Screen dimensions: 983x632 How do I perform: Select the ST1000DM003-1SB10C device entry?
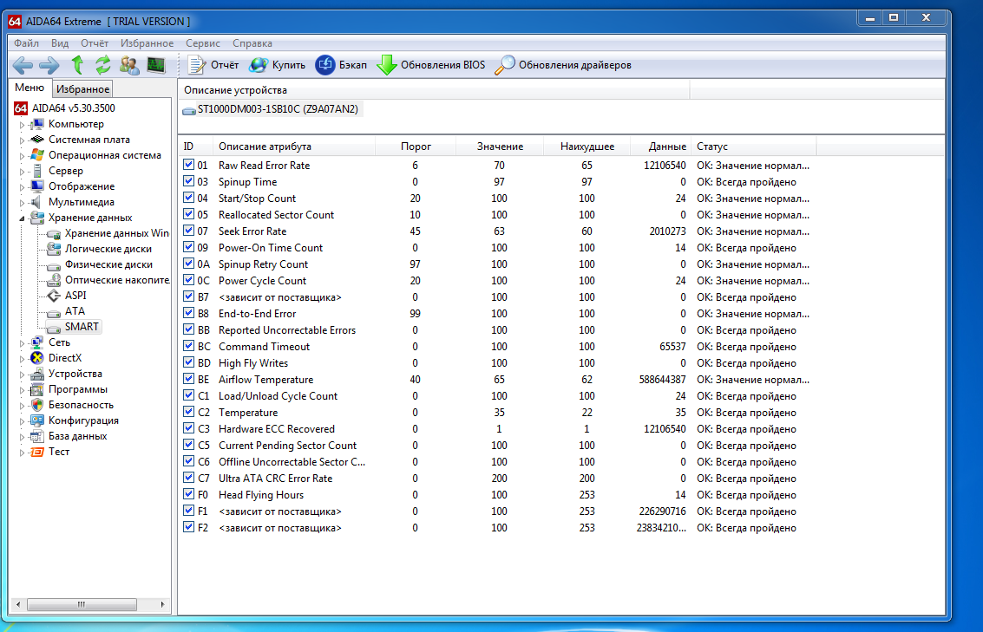tap(271, 109)
